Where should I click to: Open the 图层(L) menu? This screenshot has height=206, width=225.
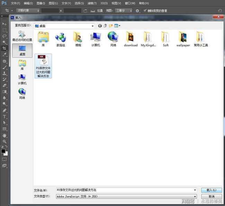pyautogui.click(x=53, y=3)
